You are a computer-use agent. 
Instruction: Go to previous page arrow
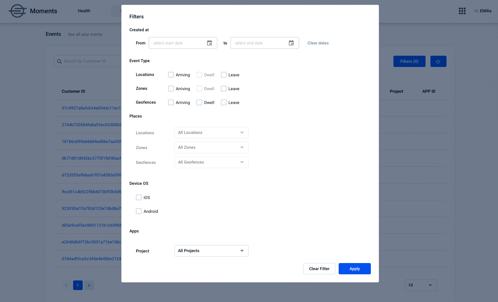pyautogui.click(x=66, y=285)
